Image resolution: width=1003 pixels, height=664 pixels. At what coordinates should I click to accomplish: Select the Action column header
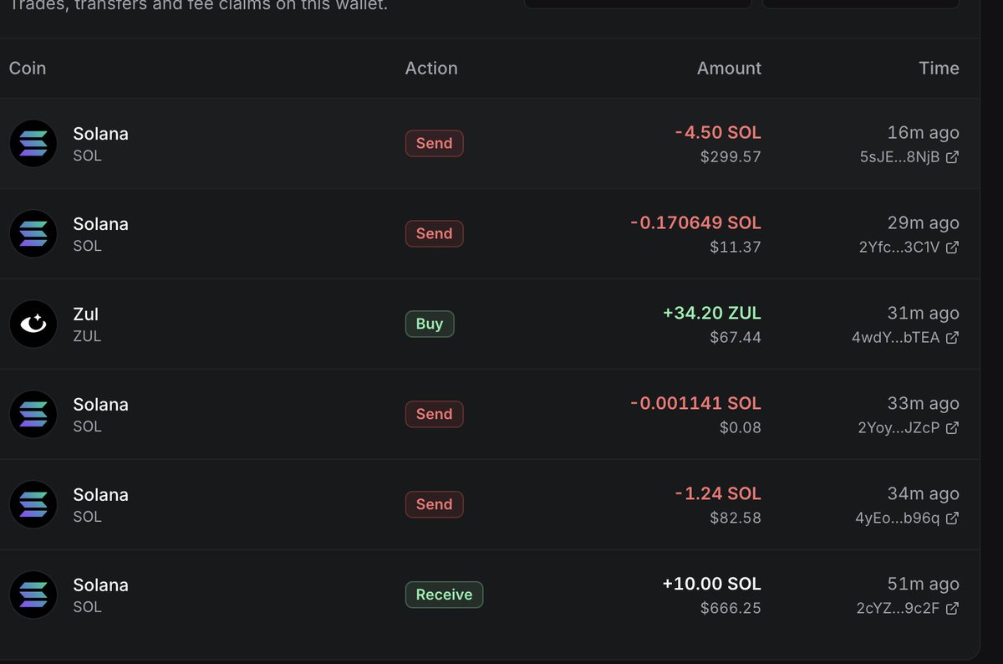click(x=431, y=69)
